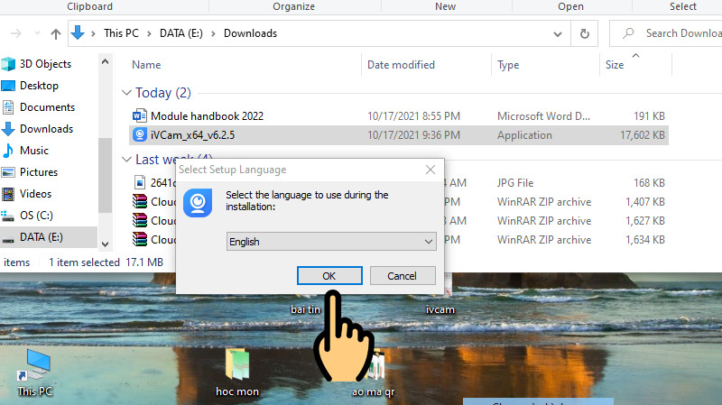
Task: Select Desktop in the navigation pane
Action: [x=39, y=86]
